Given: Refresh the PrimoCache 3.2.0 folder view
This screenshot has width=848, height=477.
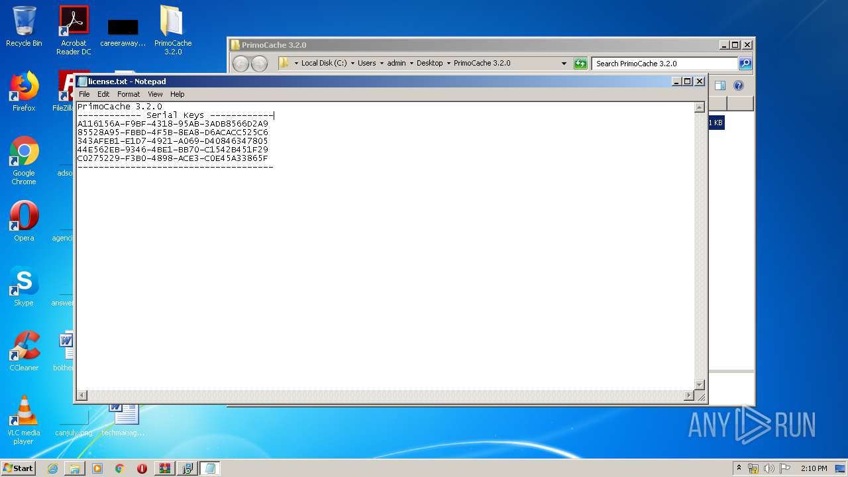Looking at the screenshot, I should [580, 64].
